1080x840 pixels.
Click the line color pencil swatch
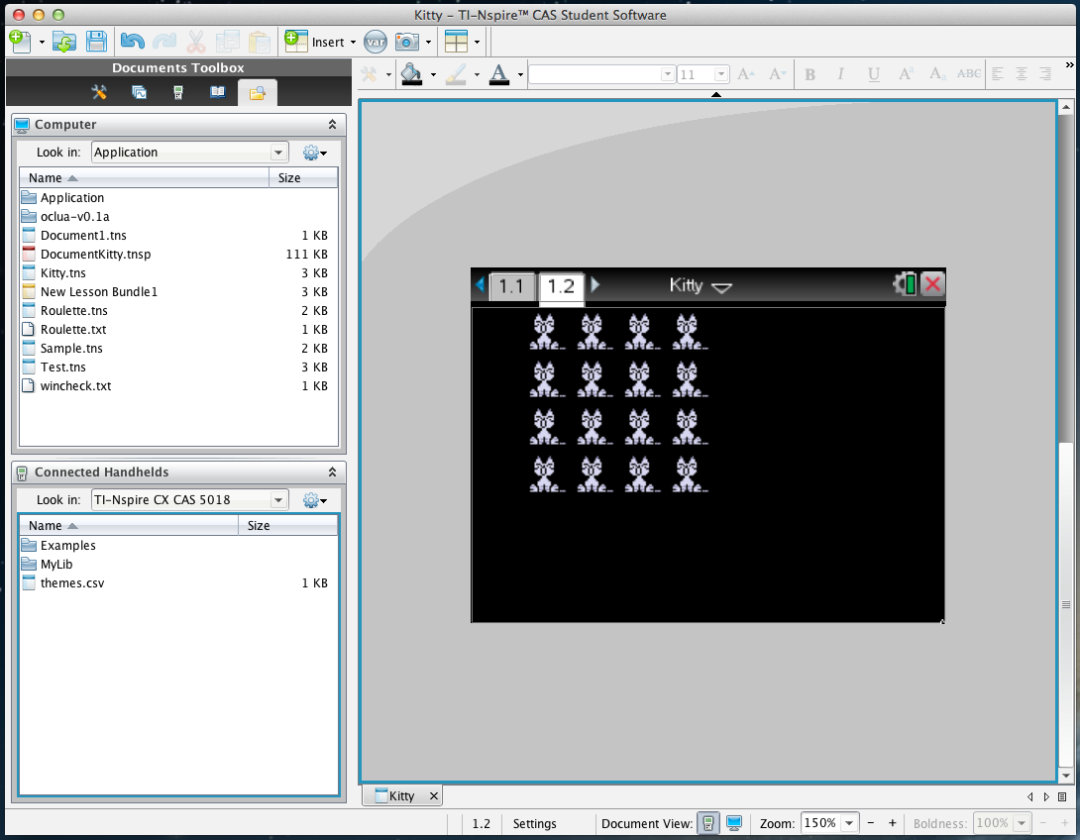pyautogui.click(x=455, y=74)
